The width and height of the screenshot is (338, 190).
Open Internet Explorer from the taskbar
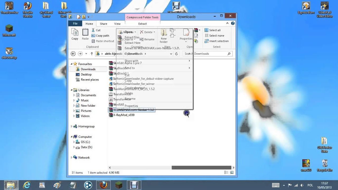[x=26, y=185]
